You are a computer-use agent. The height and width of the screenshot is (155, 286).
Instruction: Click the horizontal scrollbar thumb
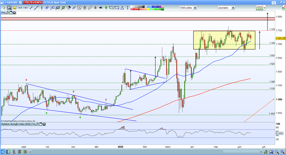(x=241, y=152)
